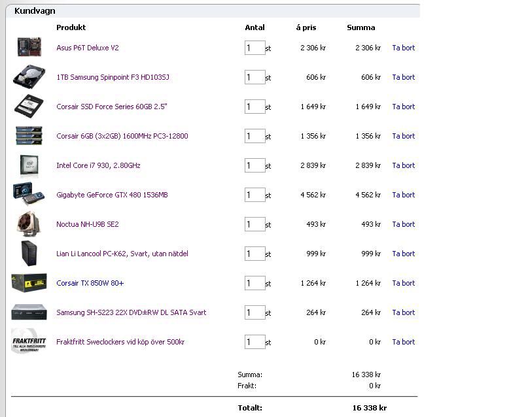The width and height of the screenshot is (509, 417).
Task: Click the Corsair SSD Force product image
Action: point(29,107)
